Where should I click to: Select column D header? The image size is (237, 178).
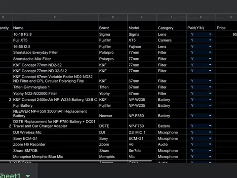click(x=113, y=17)
